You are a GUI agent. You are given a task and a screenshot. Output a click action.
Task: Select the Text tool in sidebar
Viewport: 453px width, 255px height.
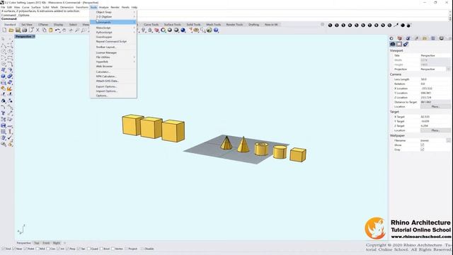[3, 113]
